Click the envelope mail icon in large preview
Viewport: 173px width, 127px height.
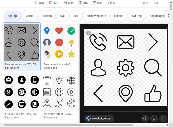(126, 42)
